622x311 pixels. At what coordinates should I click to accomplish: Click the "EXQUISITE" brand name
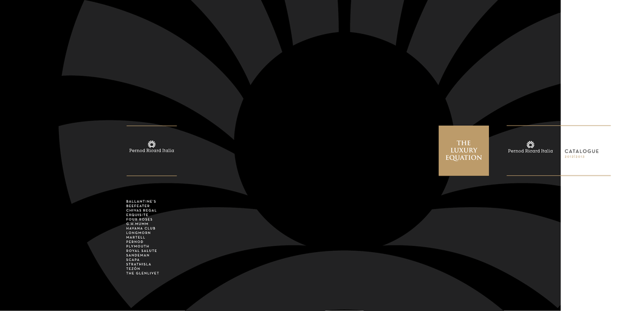tap(137, 215)
